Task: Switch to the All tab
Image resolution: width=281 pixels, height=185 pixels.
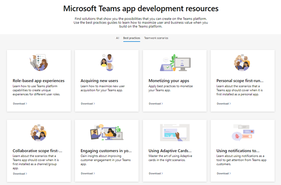Action: tap(118, 38)
